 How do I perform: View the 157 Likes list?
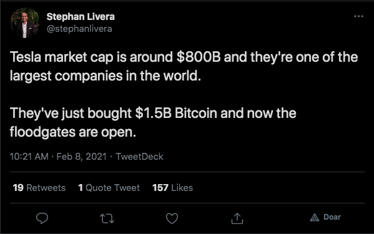172,188
